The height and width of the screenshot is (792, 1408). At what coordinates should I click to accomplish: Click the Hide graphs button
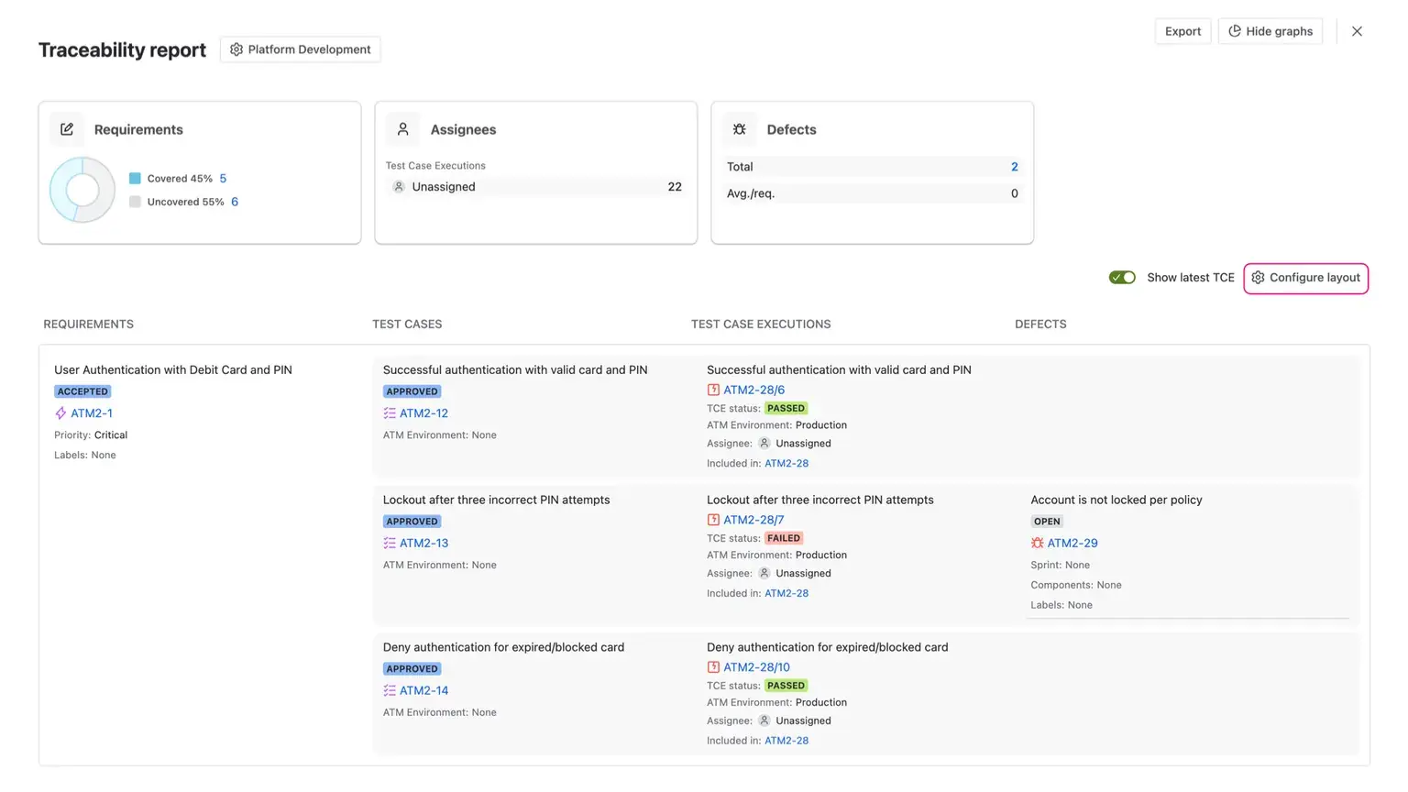[1270, 30]
